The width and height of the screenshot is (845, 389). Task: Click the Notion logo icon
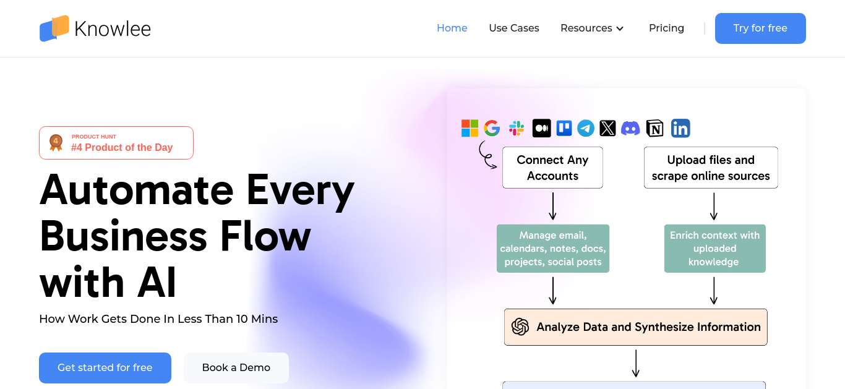click(x=654, y=128)
